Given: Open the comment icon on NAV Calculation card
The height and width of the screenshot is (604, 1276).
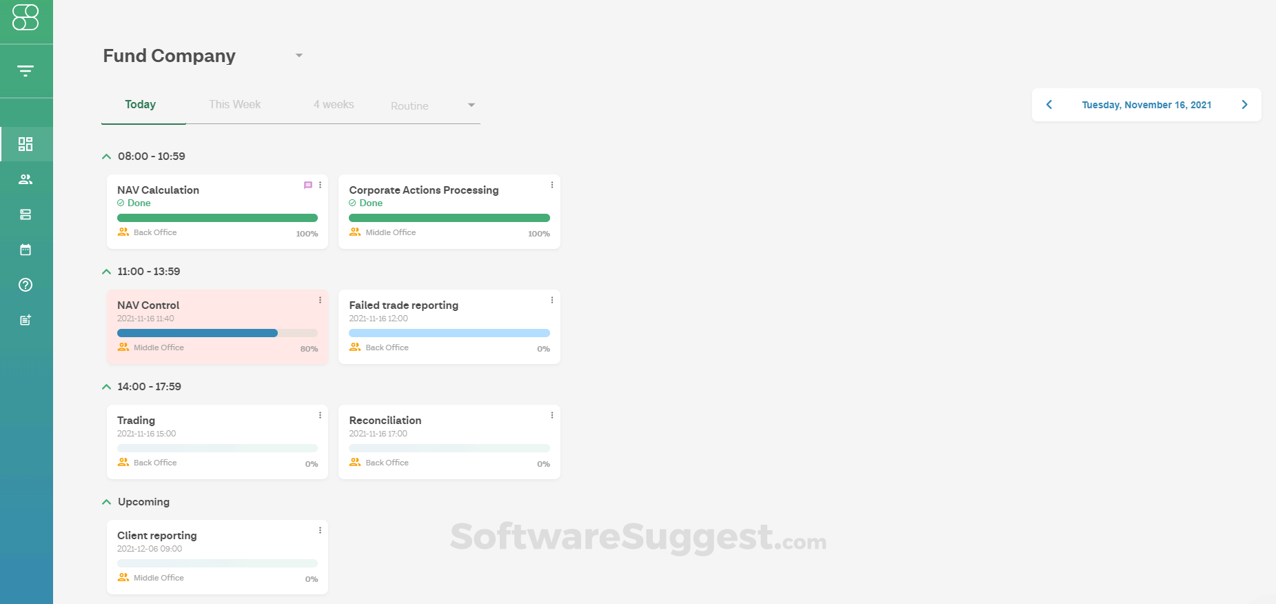Looking at the screenshot, I should (x=308, y=185).
